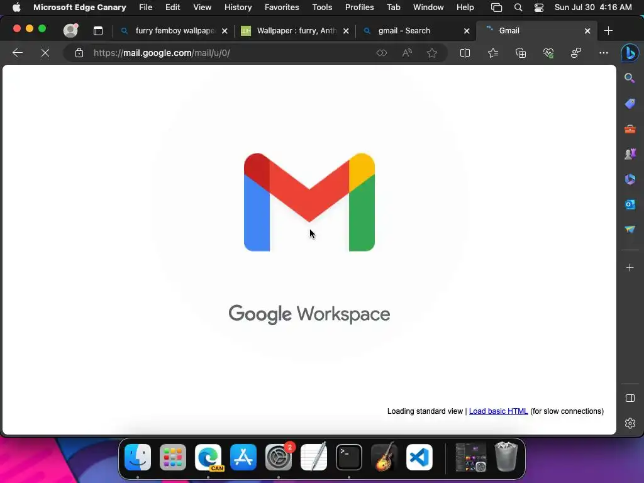Add this page to favorites star

pyautogui.click(x=431, y=53)
